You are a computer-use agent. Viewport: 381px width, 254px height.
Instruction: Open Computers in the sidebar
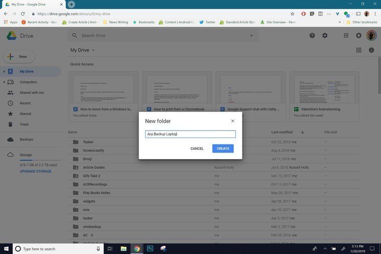[x=28, y=82]
